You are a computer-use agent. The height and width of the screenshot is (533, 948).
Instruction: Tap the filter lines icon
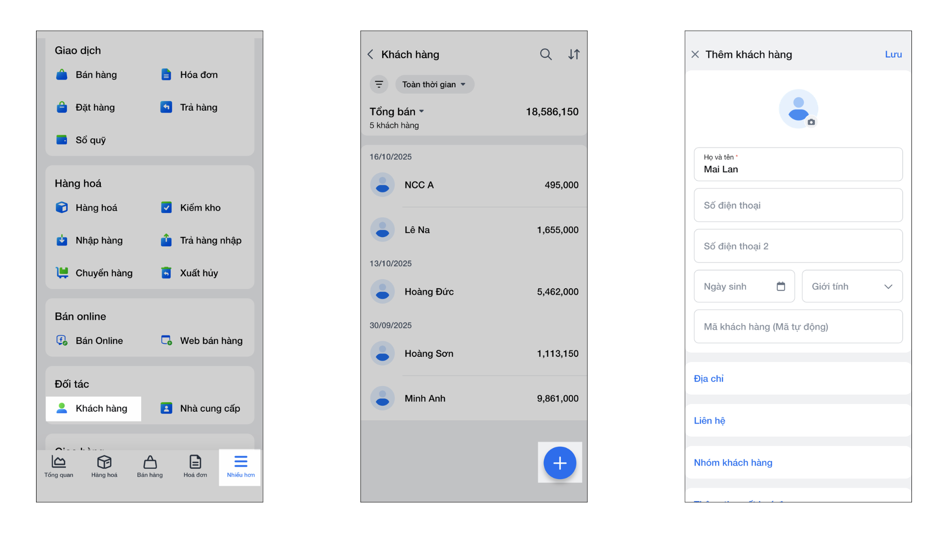pyautogui.click(x=379, y=84)
